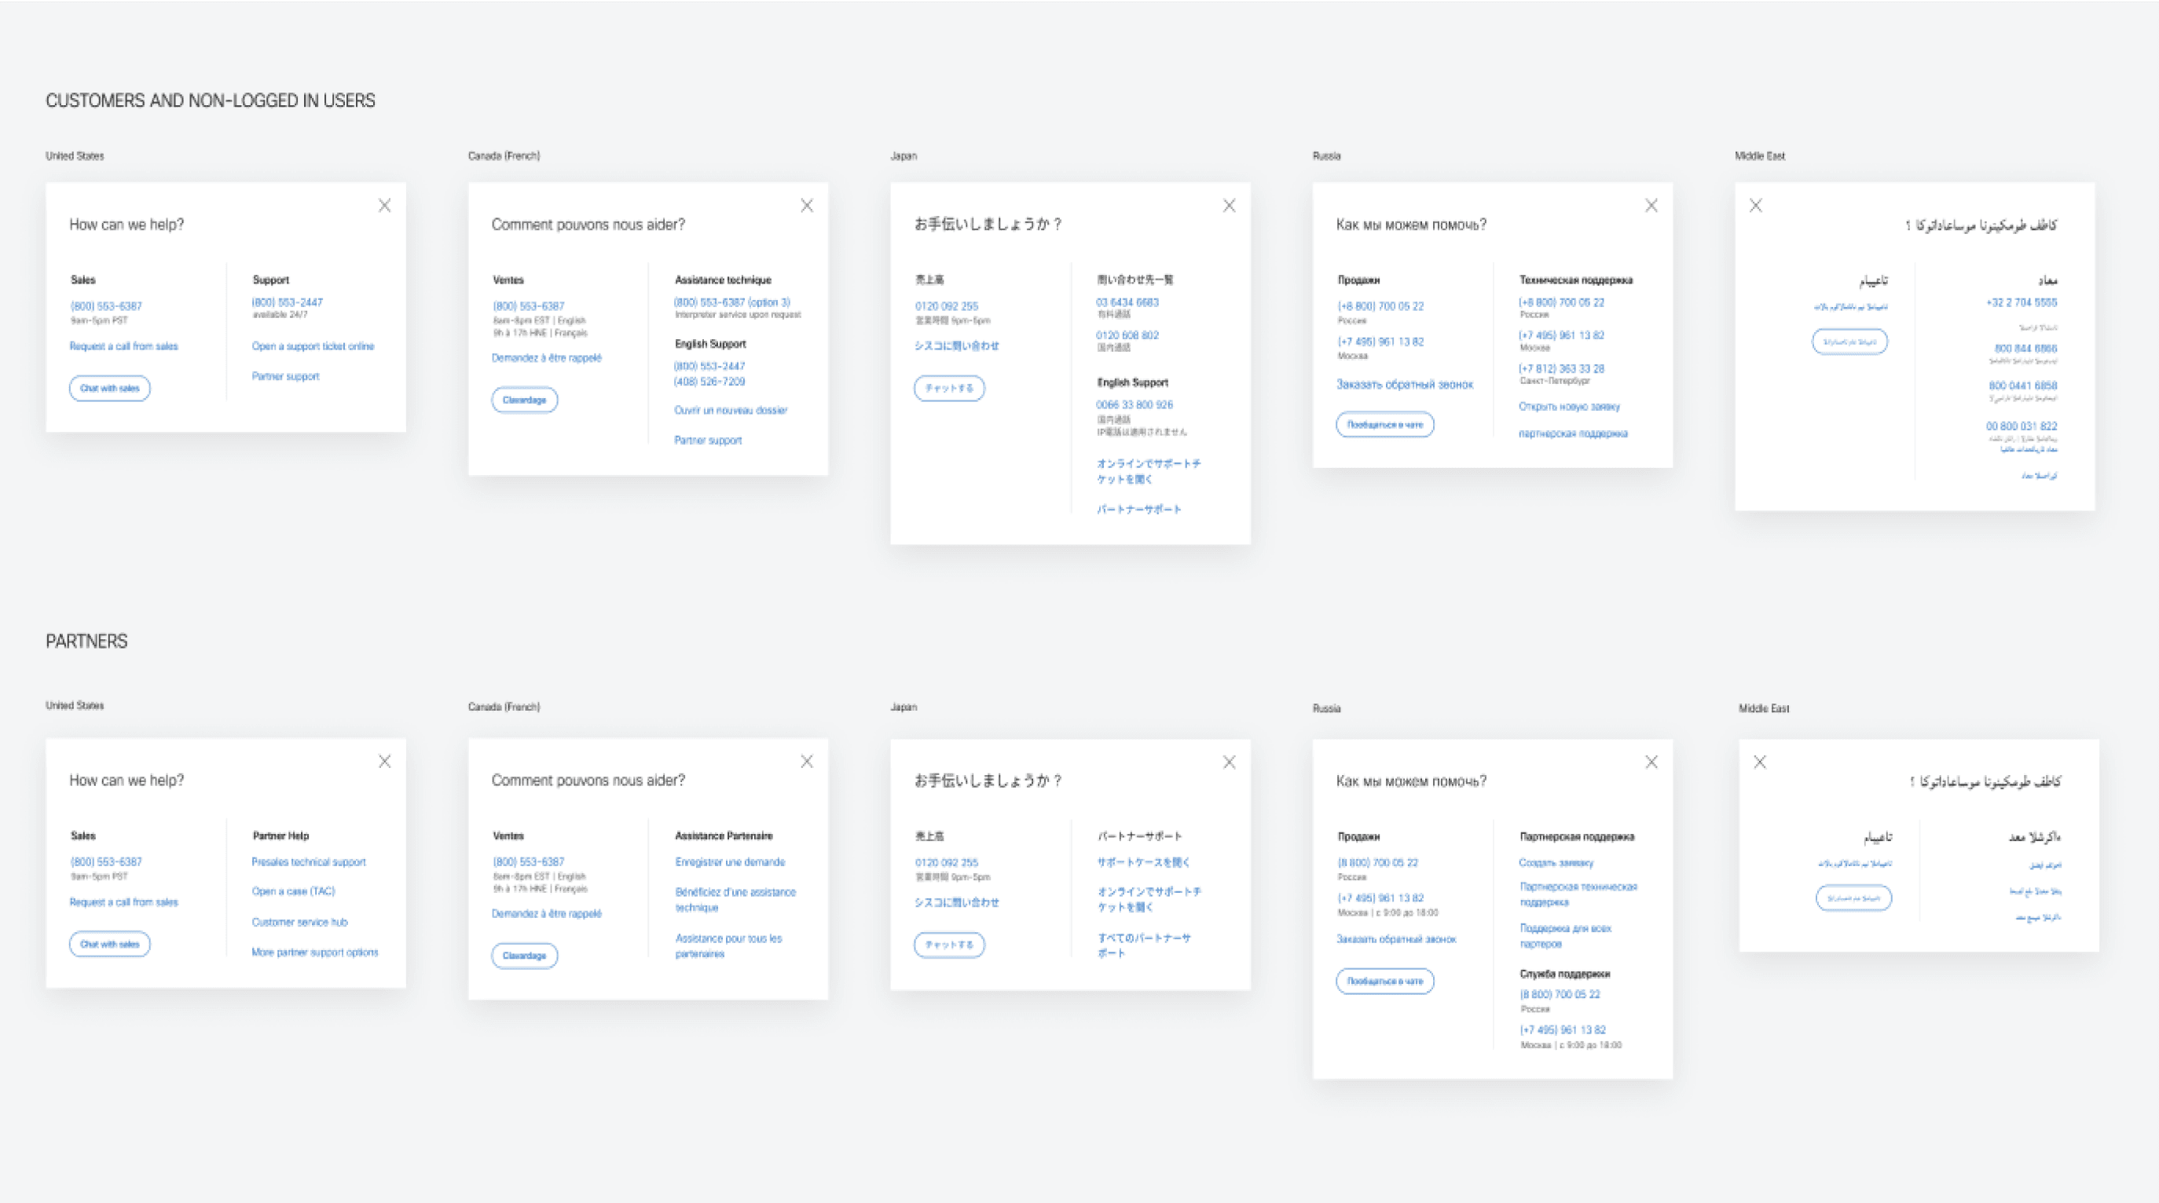Click Clavardage button in Partners Canada card

coord(525,956)
